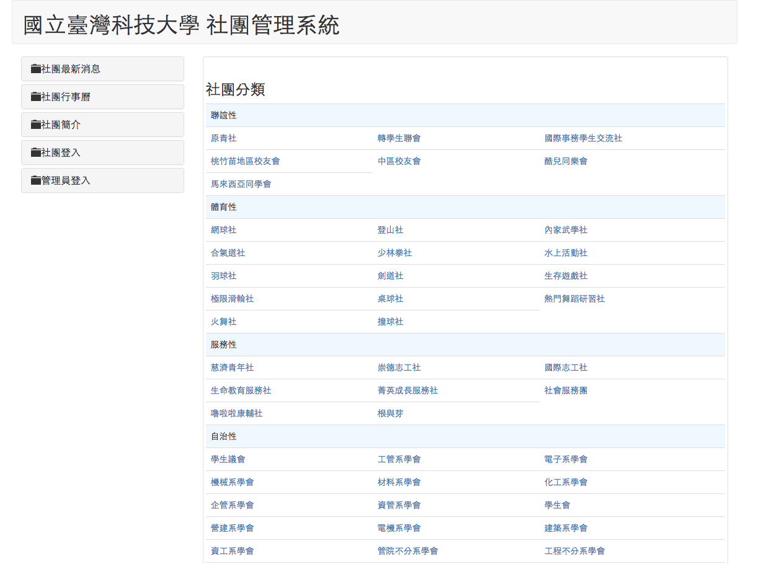Visit the 生存遊戲社 link
The height and width of the screenshot is (564, 761).
[566, 276]
